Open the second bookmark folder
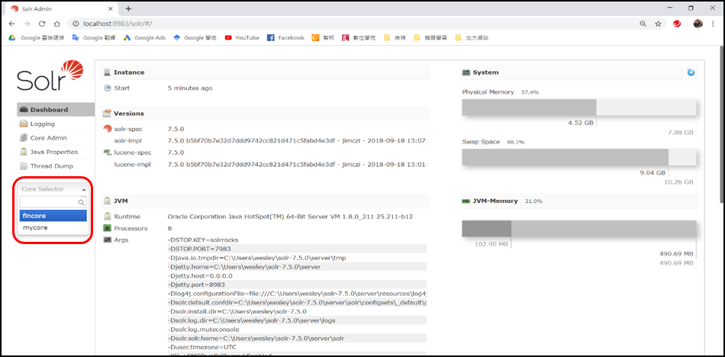The width and height of the screenshot is (725, 357). 430,38
